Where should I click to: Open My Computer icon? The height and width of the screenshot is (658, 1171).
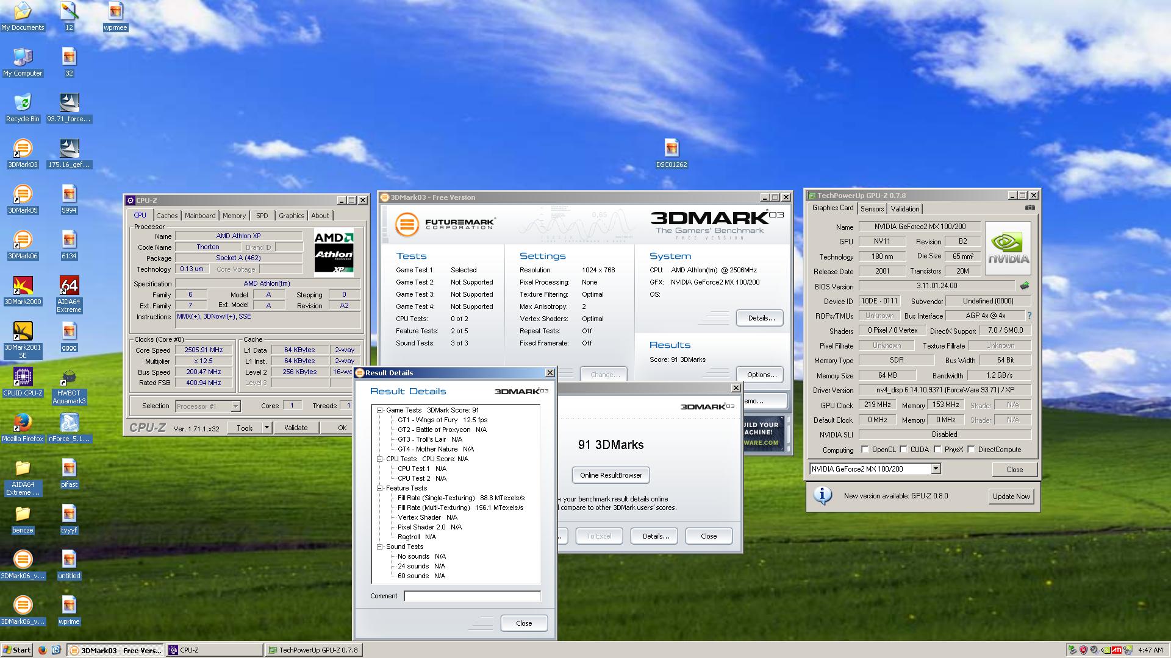(23, 62)
